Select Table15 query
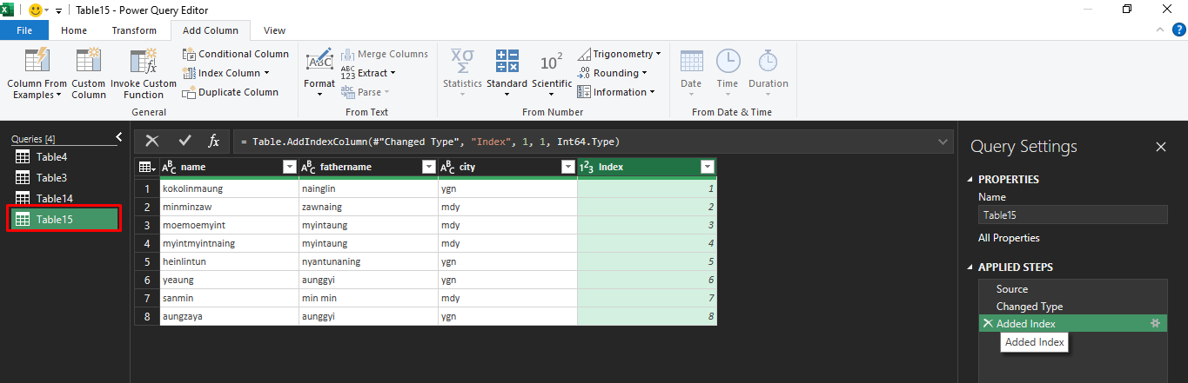Image resolution: width=1188 pixels, height=383 pixels. [64, 220]
